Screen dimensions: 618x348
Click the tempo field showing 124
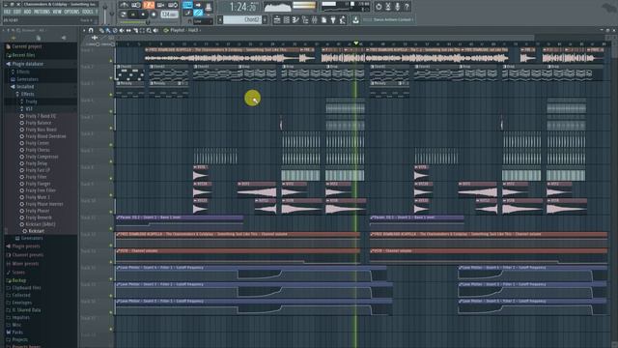(x=170, y=14)
